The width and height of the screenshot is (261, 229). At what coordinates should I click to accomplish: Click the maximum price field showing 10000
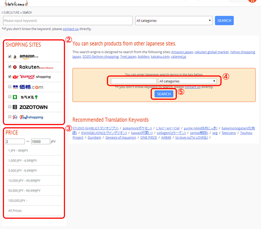pyautogui.click(x=40, y=142)
